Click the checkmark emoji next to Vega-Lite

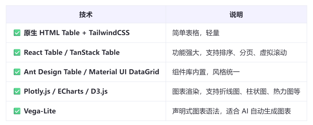point(17,111)
